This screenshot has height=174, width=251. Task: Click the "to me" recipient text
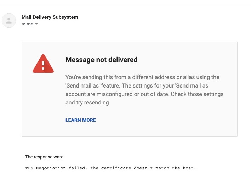click(27, 24)
